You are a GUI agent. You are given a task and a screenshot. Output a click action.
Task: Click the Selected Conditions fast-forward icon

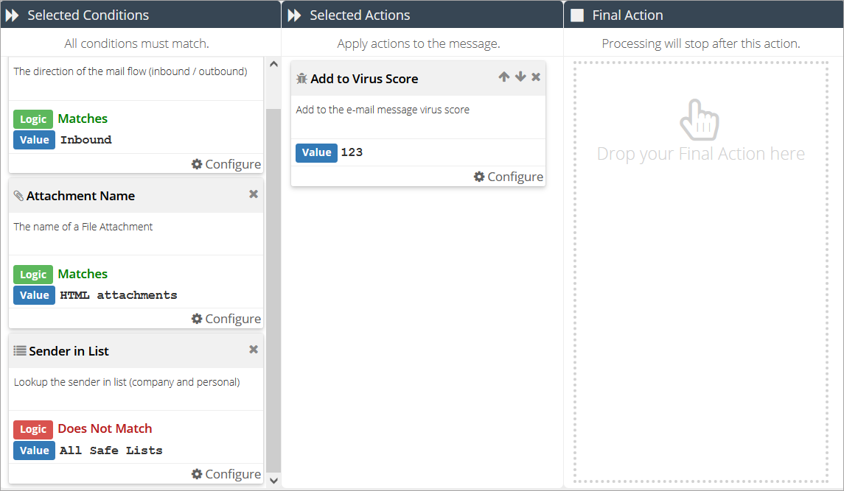tap(13, 15)
